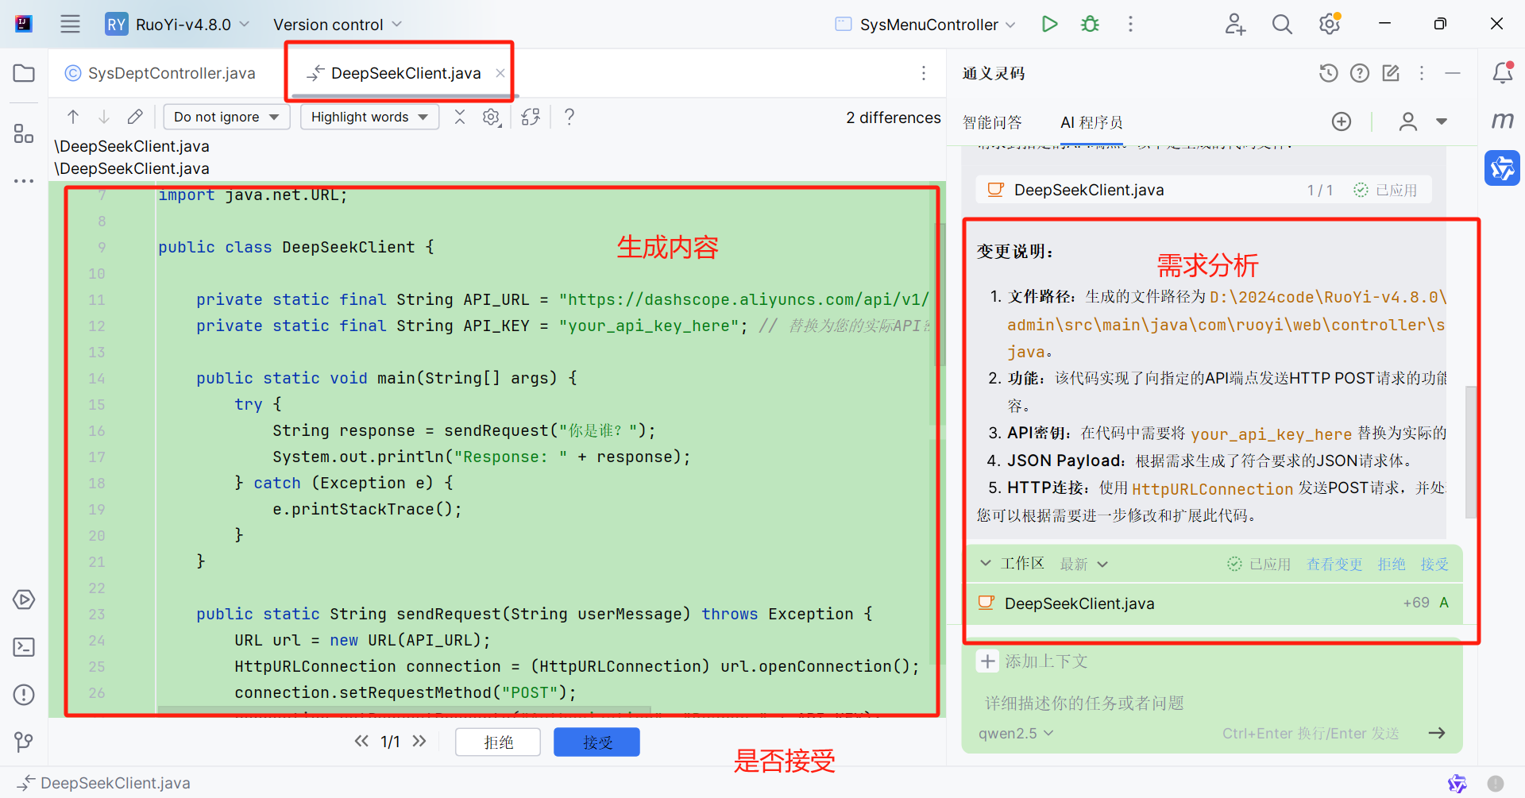1525x798 pixels.
Task: Open Tongyi Lingma panel options menu
Action: tap(1422, 73)
